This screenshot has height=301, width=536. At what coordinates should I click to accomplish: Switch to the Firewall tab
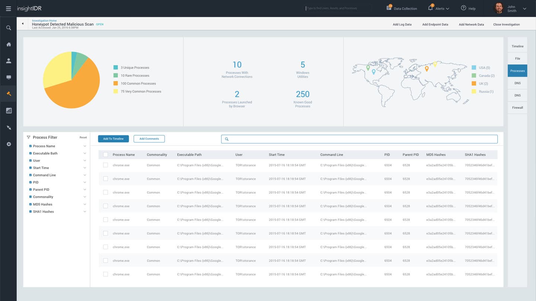pos(517,108)
